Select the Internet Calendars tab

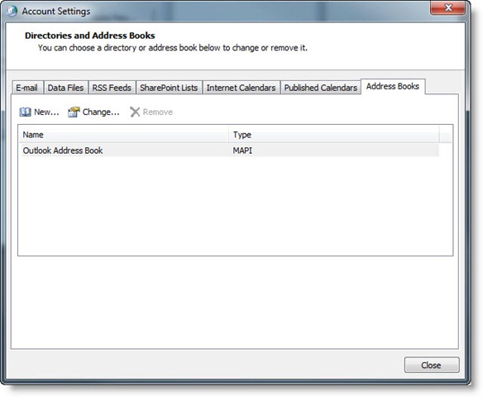(x=241, y=88)
